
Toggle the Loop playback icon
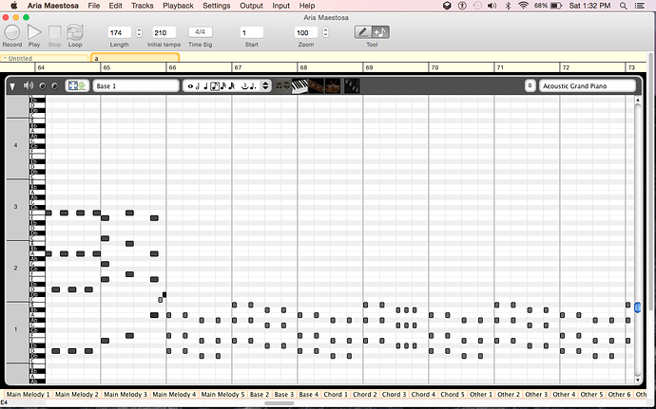(75, 33)
